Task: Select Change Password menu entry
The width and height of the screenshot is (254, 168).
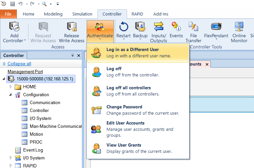Action: [x=138, y=110]
